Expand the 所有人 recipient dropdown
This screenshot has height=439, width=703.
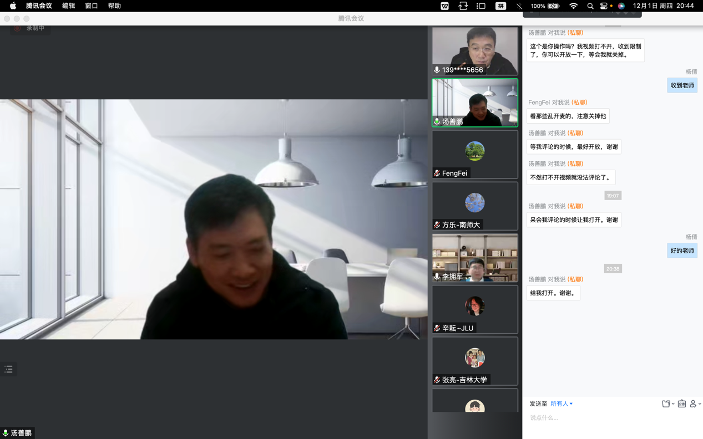(562, 404)
